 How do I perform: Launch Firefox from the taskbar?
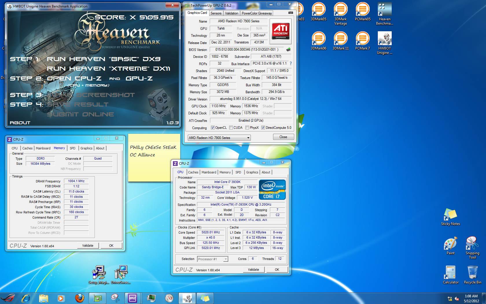click(79, 298)
